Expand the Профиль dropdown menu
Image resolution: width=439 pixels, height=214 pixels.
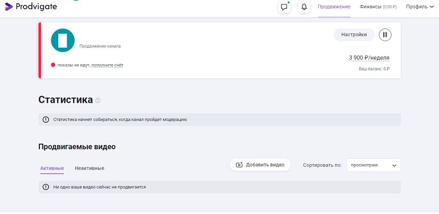420,7
